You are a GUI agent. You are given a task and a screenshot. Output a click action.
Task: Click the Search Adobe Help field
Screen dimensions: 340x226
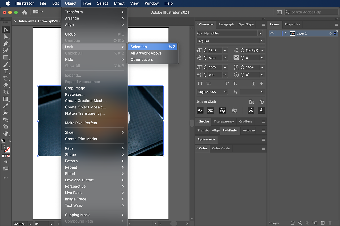(311, 12)
